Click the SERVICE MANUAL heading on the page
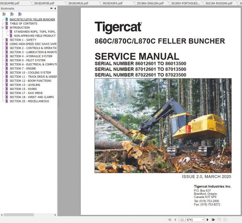 point(137,56)
